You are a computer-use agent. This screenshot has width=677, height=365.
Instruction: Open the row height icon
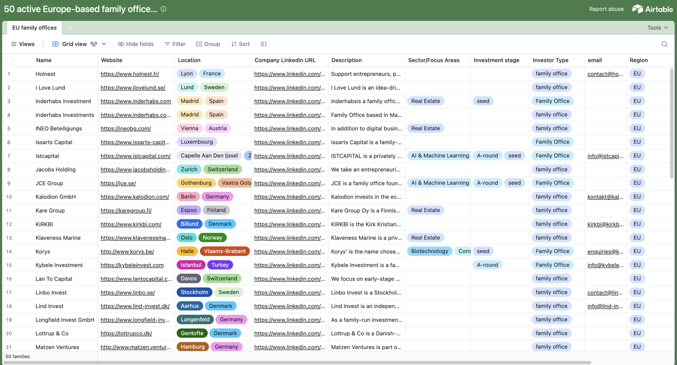(x=263, y=44)
